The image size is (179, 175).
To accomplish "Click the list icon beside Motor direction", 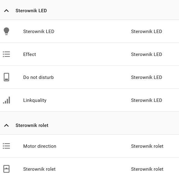I will click(x=6, y=146).
